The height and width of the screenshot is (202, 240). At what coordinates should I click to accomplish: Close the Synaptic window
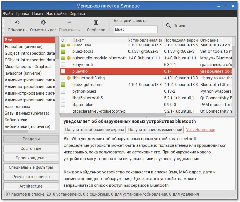click(x=233, y=6)
